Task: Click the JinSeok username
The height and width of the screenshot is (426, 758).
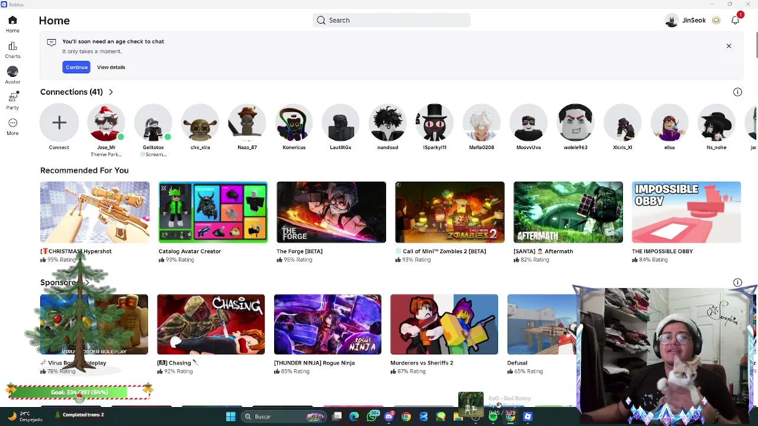Action: pos(693,20)
